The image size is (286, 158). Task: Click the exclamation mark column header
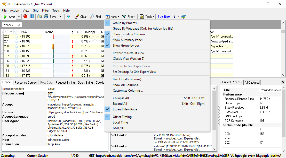tap(73, 32)
